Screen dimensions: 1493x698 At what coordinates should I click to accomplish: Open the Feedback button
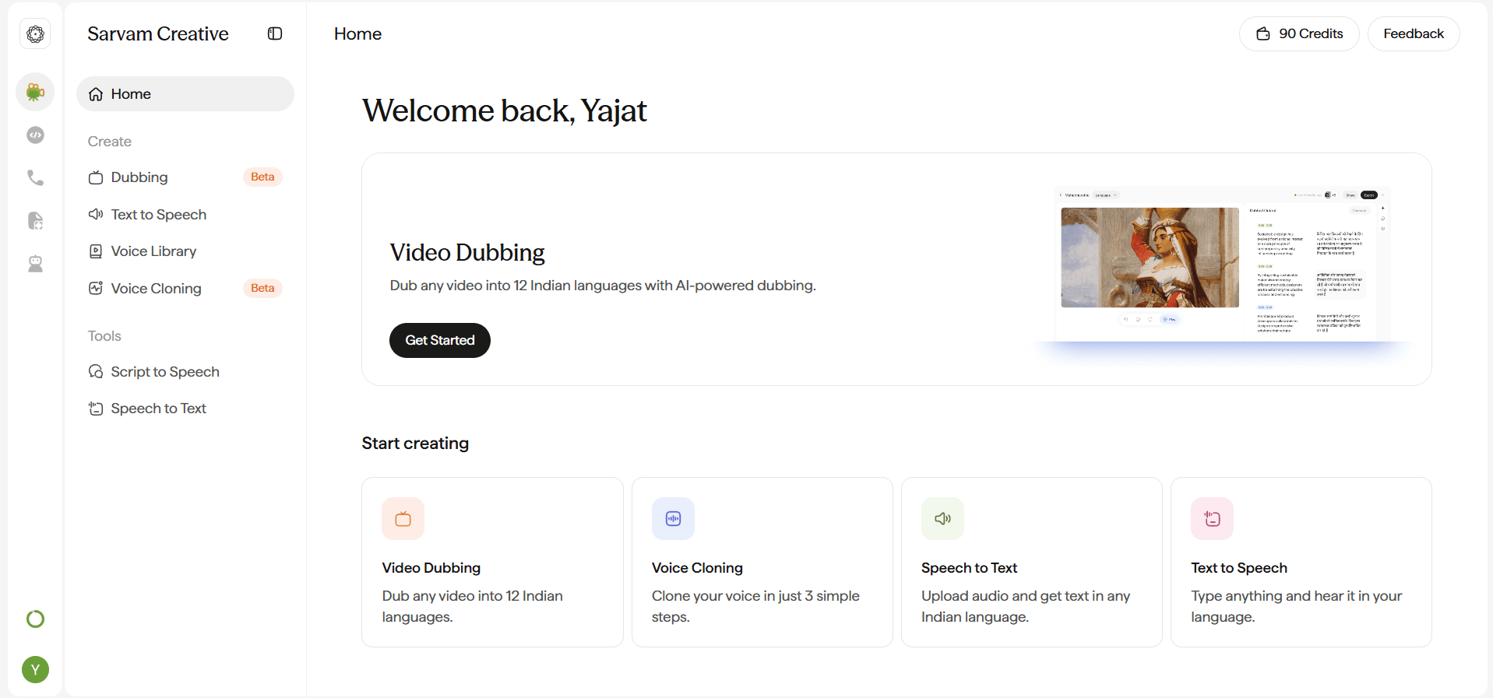[1414, 34]
